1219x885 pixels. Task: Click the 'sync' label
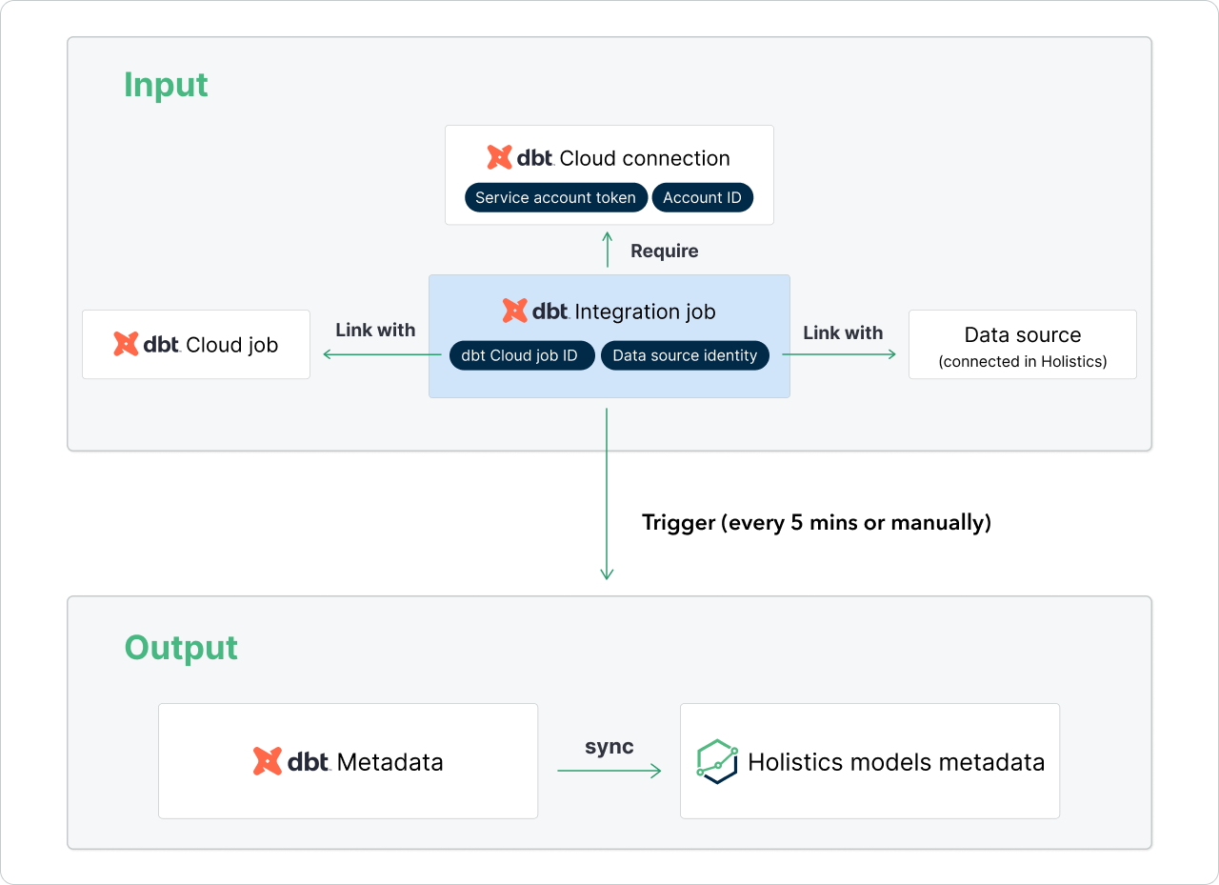tap(609, 747)
